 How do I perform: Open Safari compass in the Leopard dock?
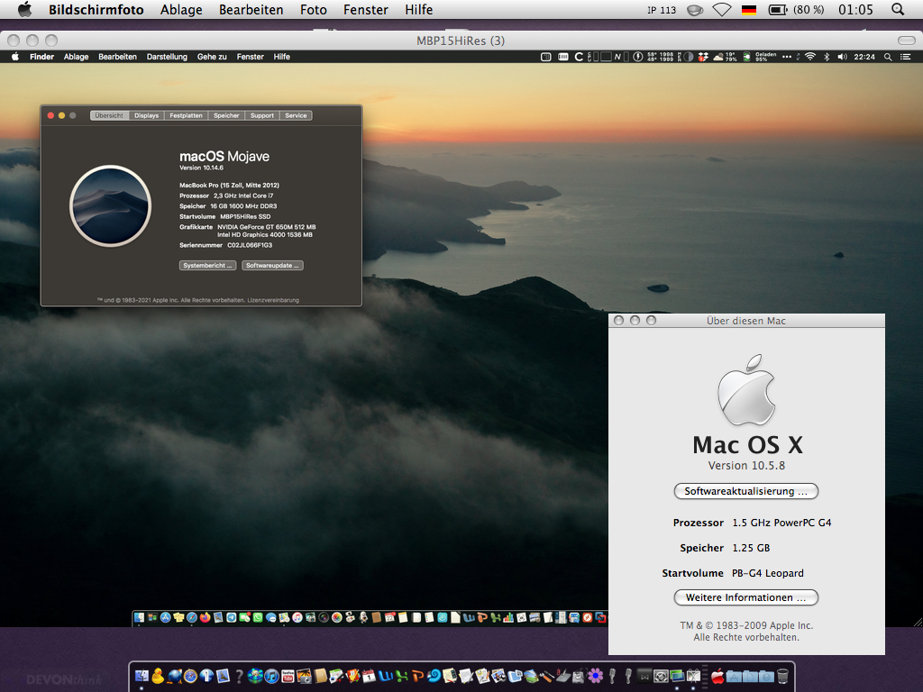tap(190, 676)
